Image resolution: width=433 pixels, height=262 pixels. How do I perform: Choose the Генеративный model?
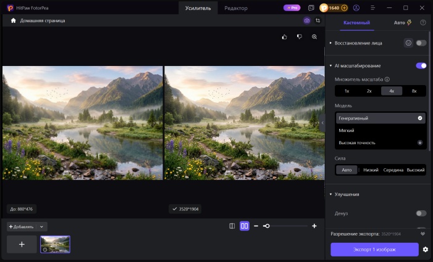click(380, 118)
